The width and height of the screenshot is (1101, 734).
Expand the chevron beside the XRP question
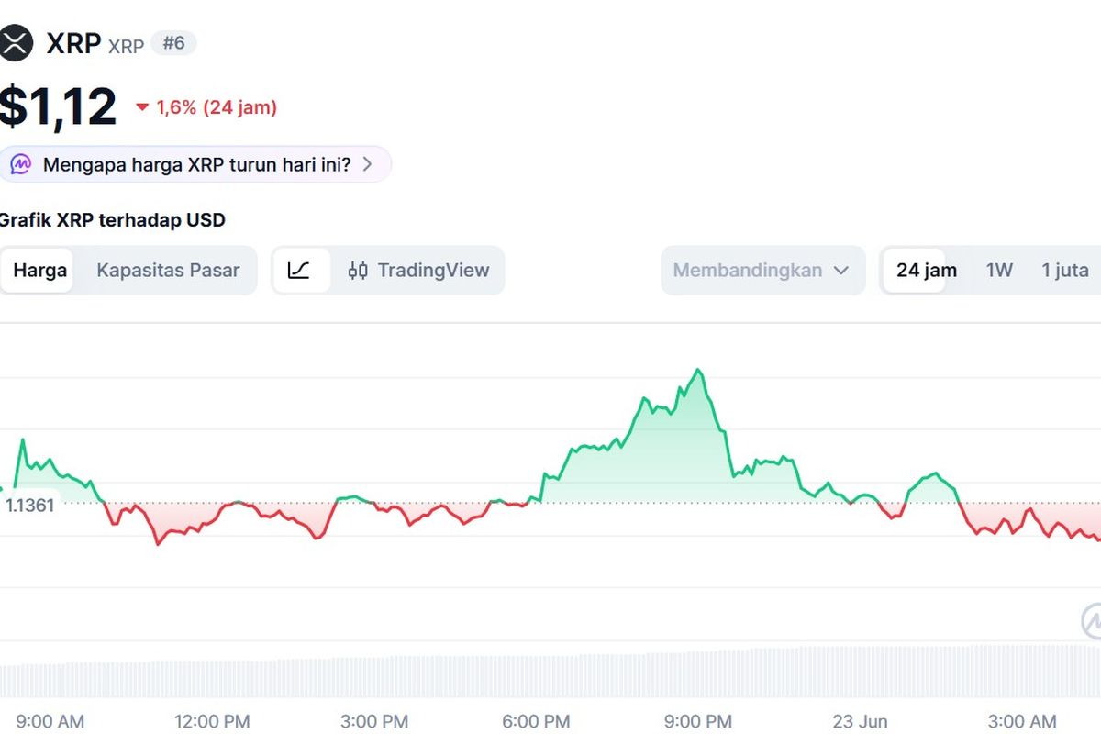coord(367,165)
